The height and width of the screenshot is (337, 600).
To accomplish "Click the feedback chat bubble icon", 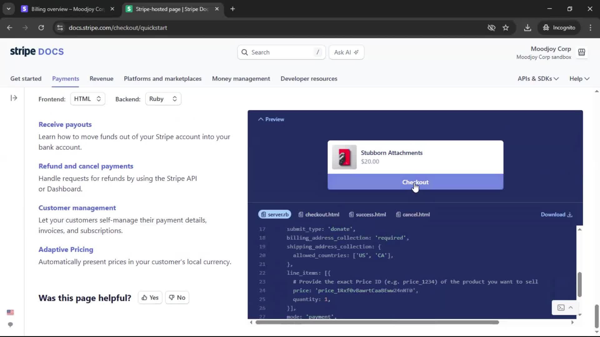I will click(10, 325).
